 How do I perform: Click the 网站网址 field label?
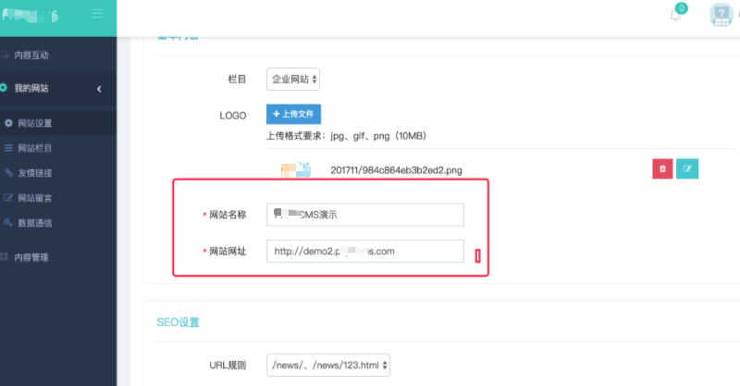pos(228,252)
